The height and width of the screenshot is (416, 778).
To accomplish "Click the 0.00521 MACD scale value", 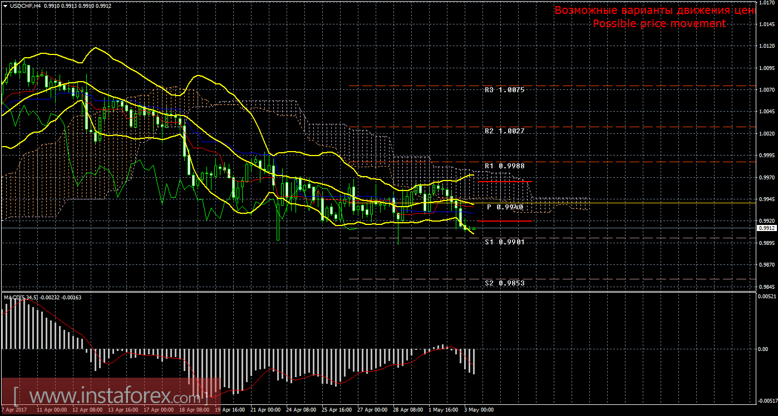I will coord(766,297).
